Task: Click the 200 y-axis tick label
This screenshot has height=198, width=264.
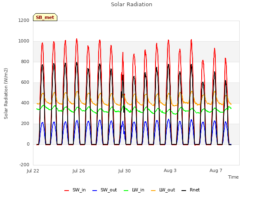Action: click(25, 124)
